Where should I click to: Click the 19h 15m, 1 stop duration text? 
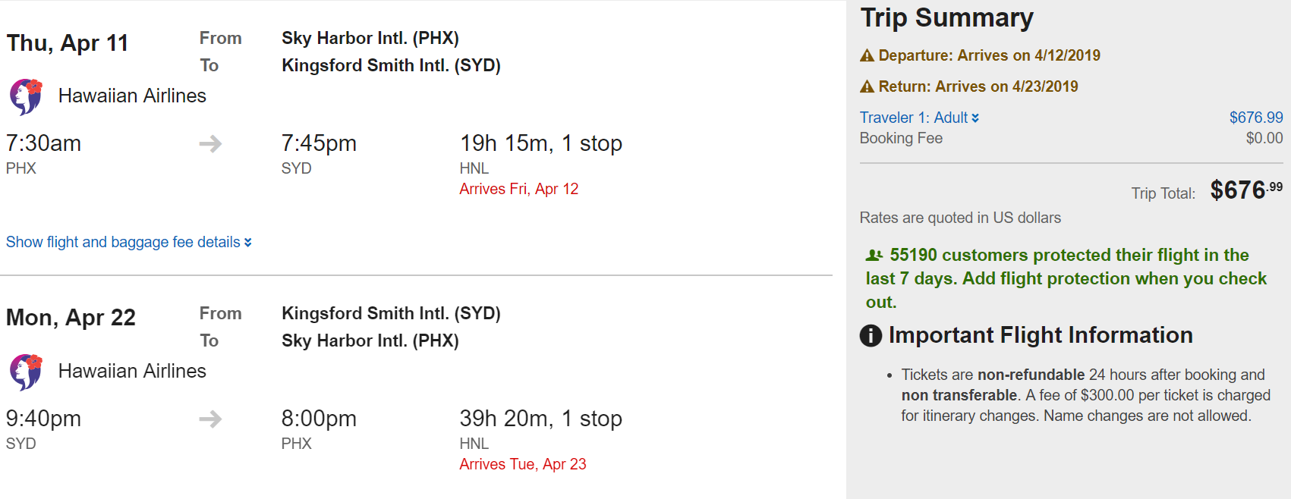point(540,143)
